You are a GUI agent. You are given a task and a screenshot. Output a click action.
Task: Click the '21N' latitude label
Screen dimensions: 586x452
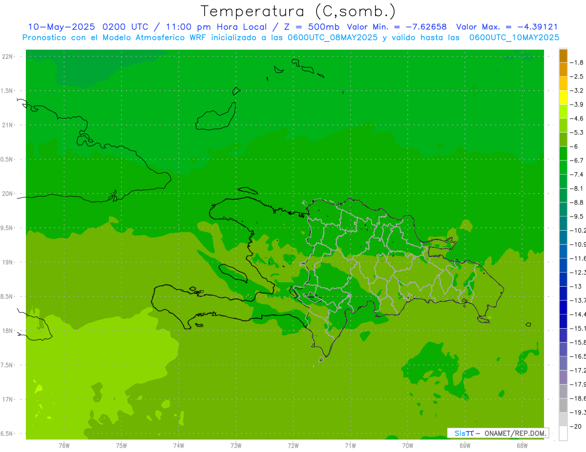click(x=8, y=125)
